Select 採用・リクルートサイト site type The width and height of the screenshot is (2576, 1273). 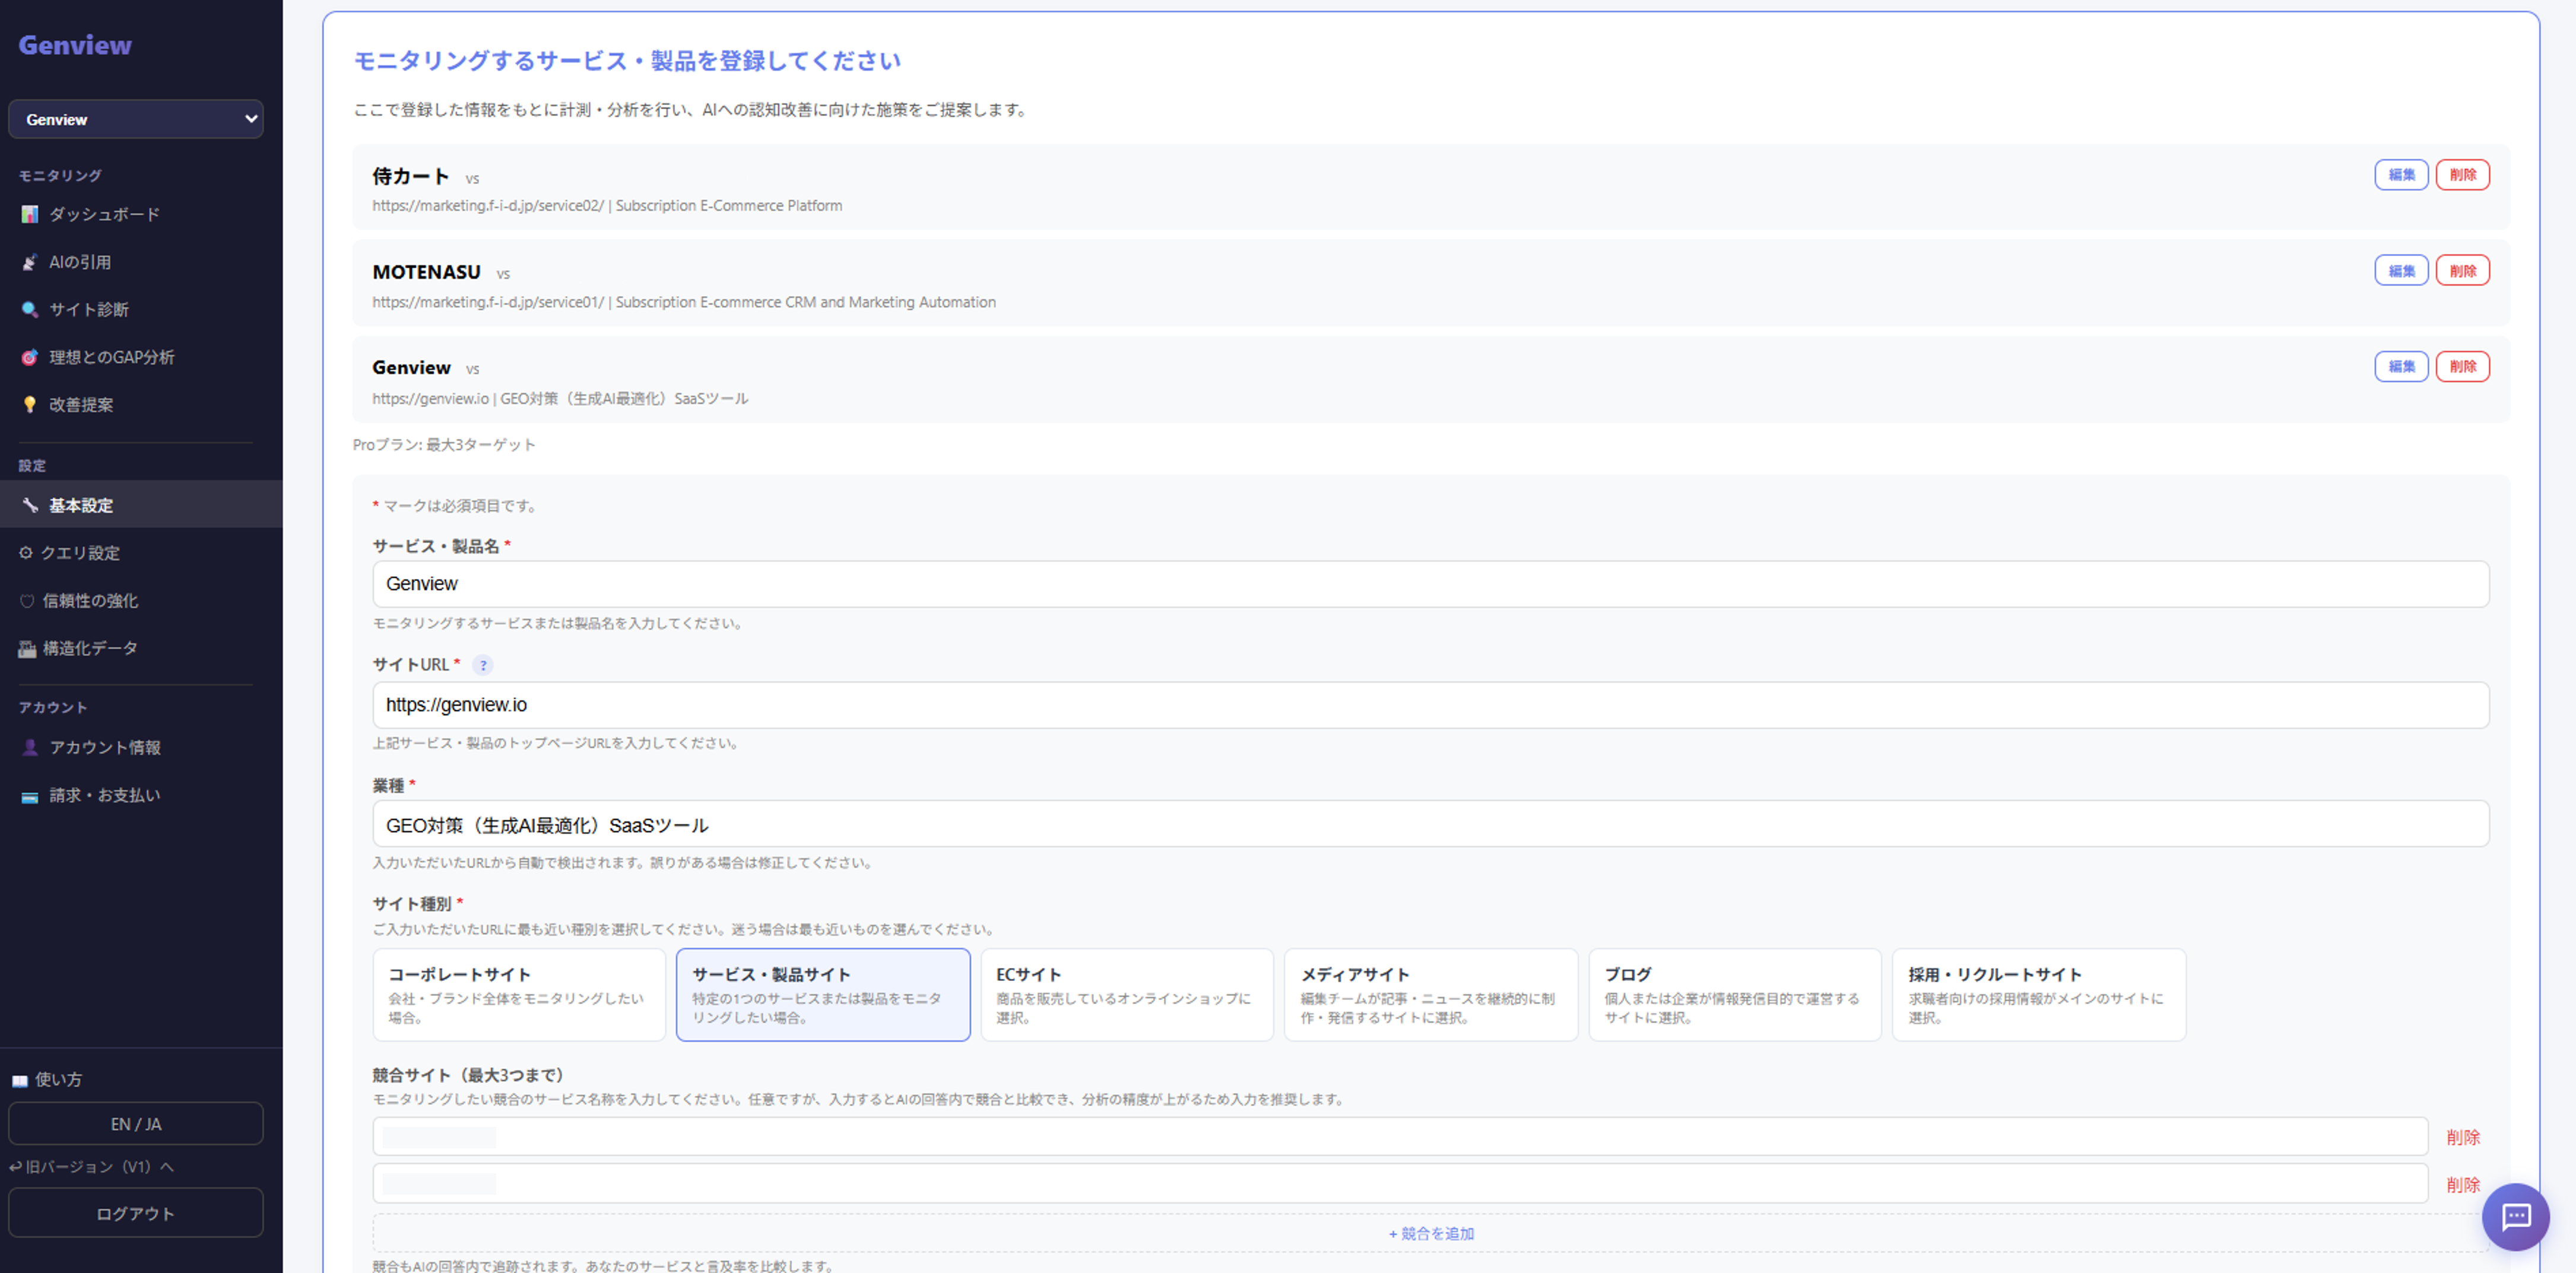[2039, 994]
